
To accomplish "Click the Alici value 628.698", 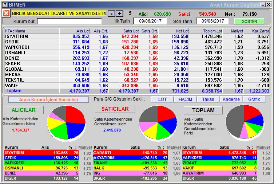I will click(x=162, y=14).
